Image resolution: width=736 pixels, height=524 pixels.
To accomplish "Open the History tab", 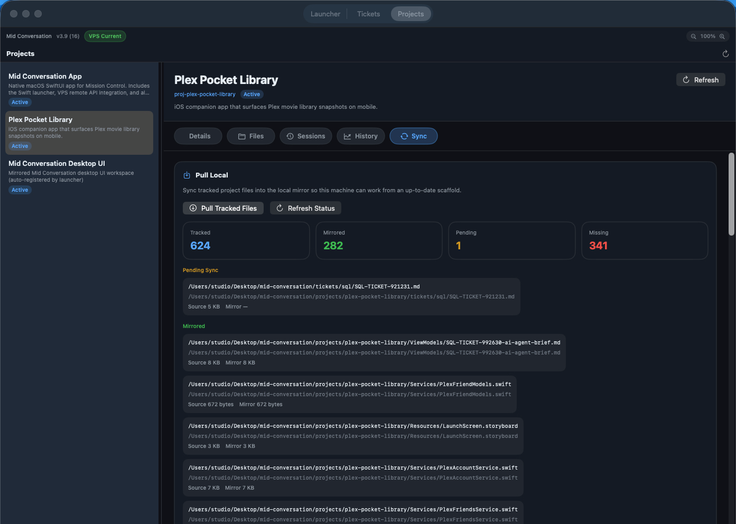I will (x=361, y=136).
